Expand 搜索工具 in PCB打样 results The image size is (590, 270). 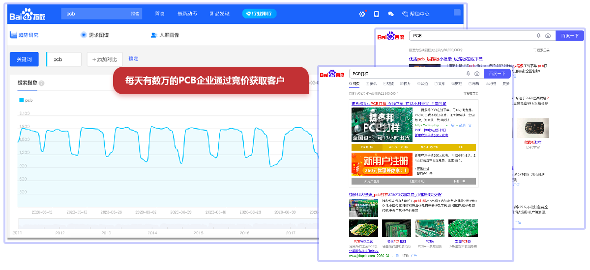tap(471, 93)
